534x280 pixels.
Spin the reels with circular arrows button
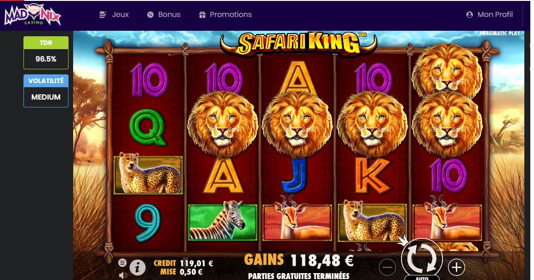(x=422, y=259)
